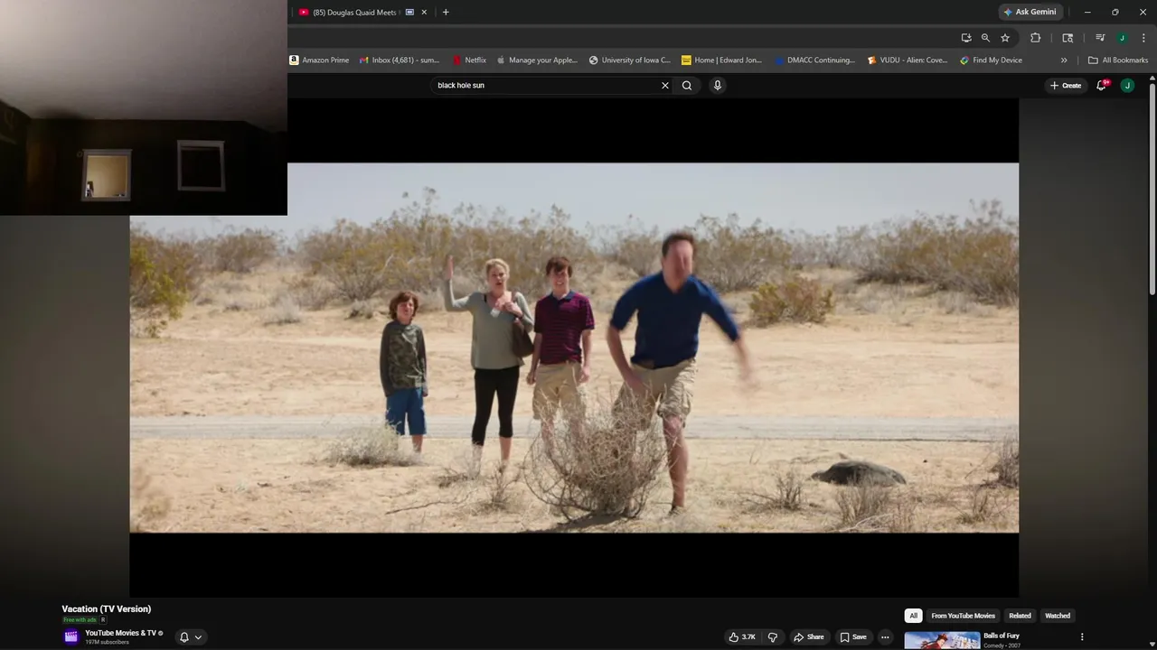Click the video player to pause playback
The width and height of the screenshot is (1157, 650).
[574, 348]
